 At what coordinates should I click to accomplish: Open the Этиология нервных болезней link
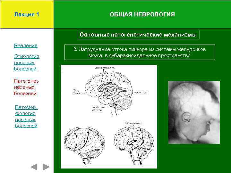[27, 62]
